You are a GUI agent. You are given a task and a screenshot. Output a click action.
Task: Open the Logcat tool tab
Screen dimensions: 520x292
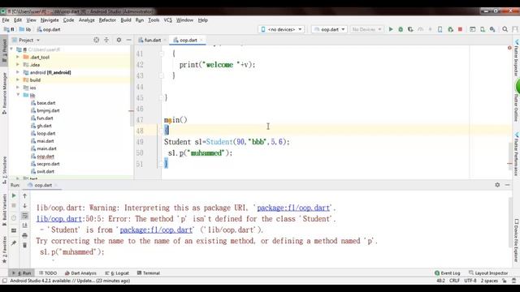(x=117, y=273)
